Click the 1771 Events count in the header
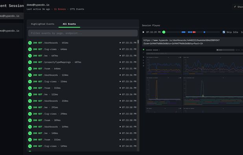The width and height of the screenshot is (243, 155). (x=77, y=9)
